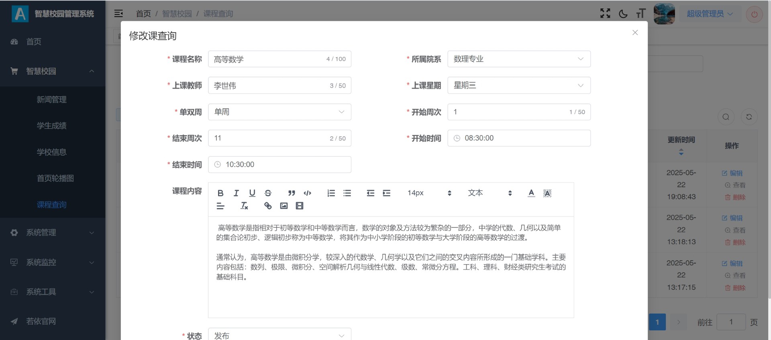Toggle dark mode moon icon
This screenshot has width=771, height=340.
click(623, 14)
